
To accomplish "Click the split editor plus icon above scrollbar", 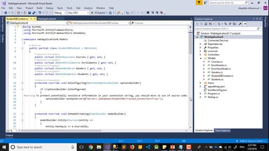I will (190, 27).
